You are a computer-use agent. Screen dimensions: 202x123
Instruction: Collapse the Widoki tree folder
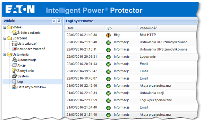tap(4, 27)
